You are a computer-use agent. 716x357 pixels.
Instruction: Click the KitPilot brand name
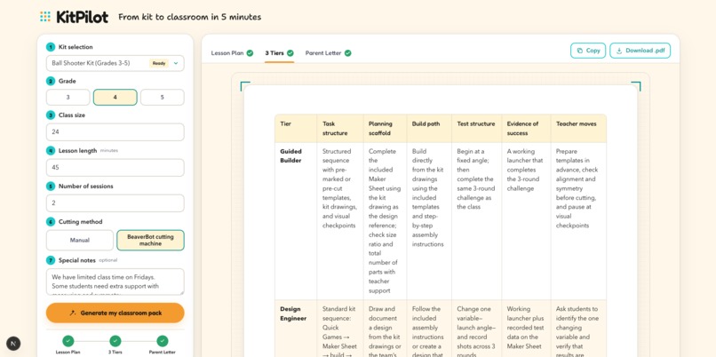pyautogui.click(x=83, y=18)
